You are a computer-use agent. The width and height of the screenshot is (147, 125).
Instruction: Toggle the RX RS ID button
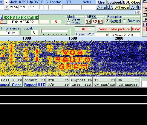coord(12,18)
